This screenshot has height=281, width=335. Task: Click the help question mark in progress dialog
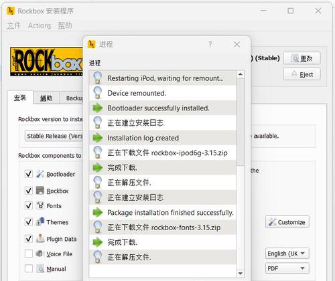210,44
